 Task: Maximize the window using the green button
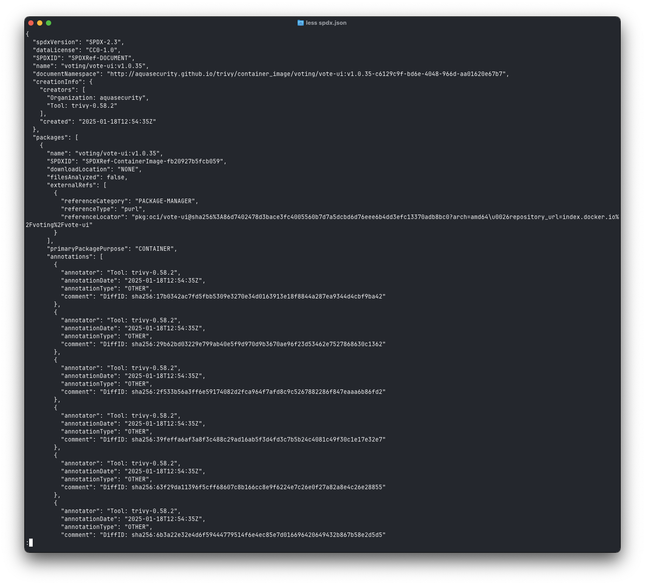49,23
